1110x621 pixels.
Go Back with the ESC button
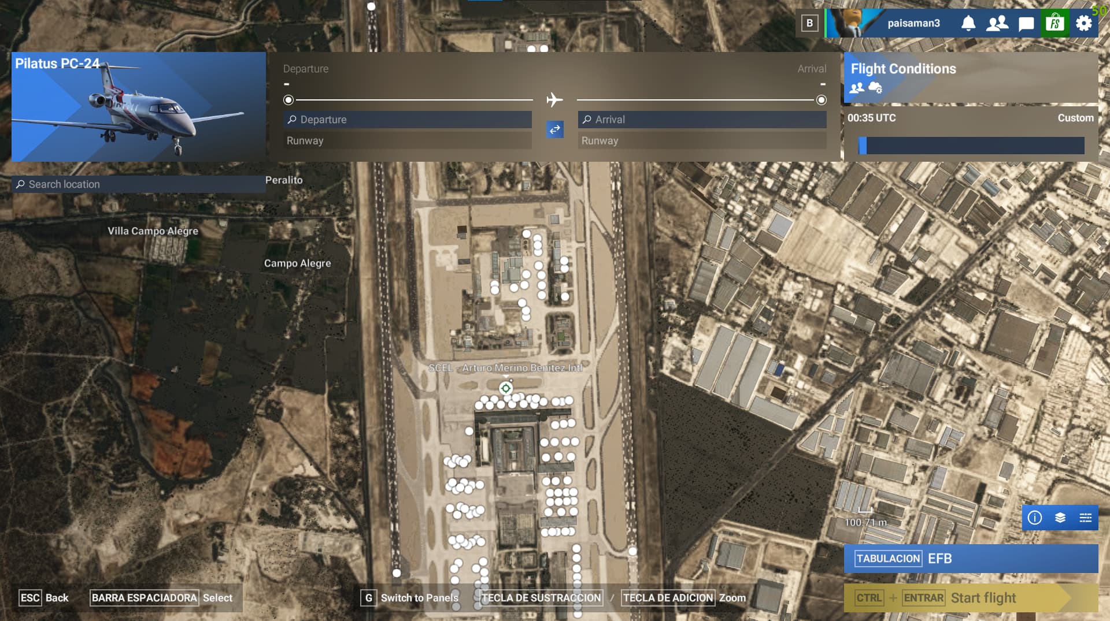click(44, 598)
